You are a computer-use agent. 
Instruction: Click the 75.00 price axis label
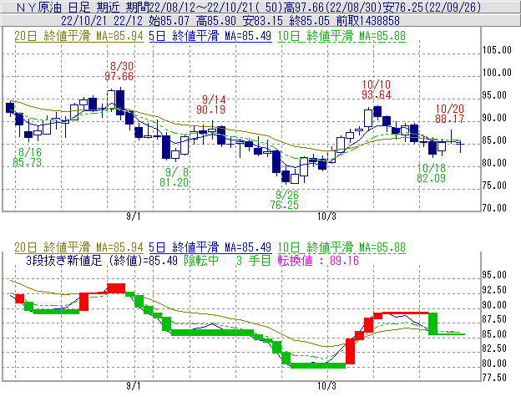click(494, 186)
